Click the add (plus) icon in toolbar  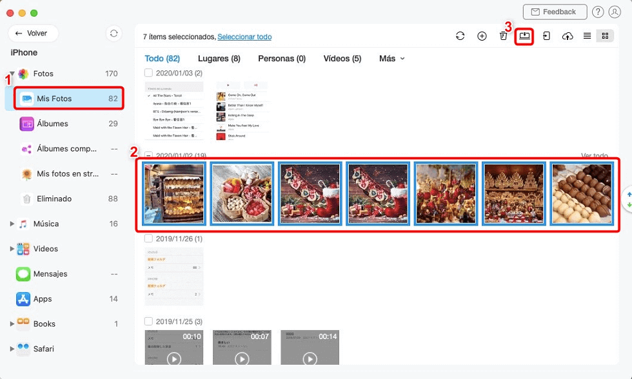[482, 36]
